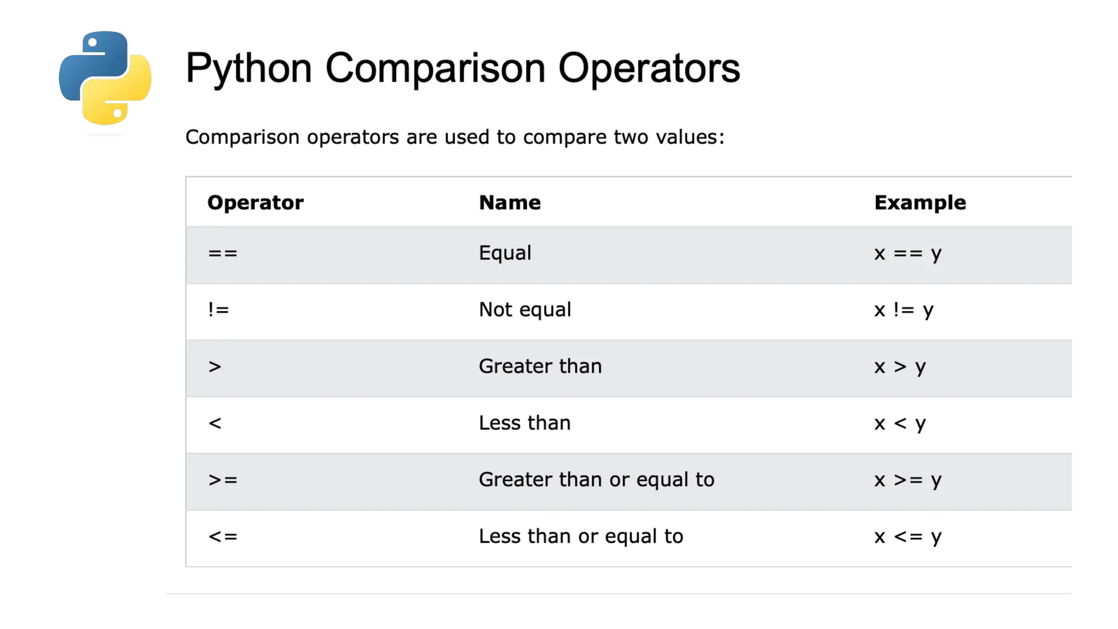Click the x >= y example
Viewport: 1118px width, 629px height.
click(x=908, y=480)
